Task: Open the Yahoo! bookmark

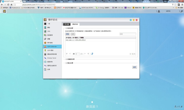Action: click(128, 8)
